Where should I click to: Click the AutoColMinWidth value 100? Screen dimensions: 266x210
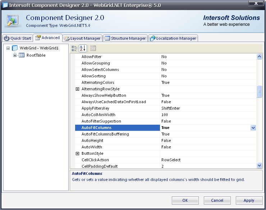pos(208,115)
